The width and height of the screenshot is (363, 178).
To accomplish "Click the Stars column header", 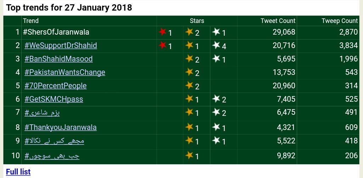I will pyautogui.click(x=197, y=21).
